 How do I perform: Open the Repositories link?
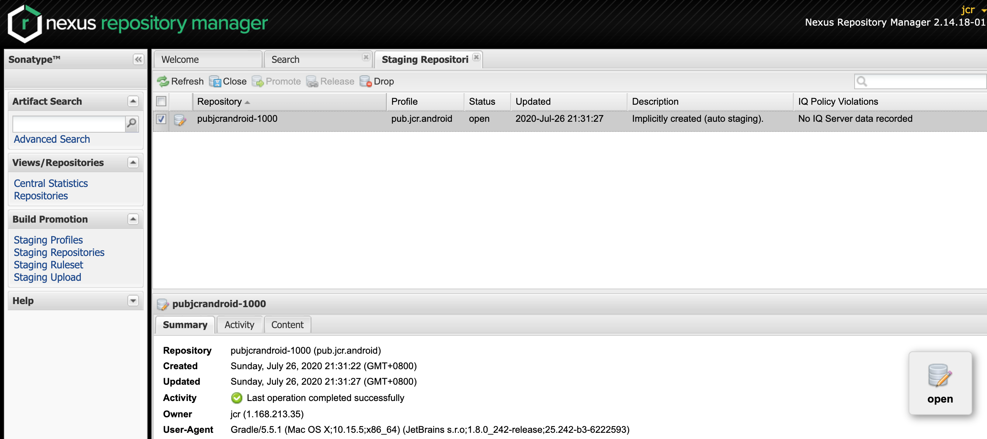click(41, 195)
